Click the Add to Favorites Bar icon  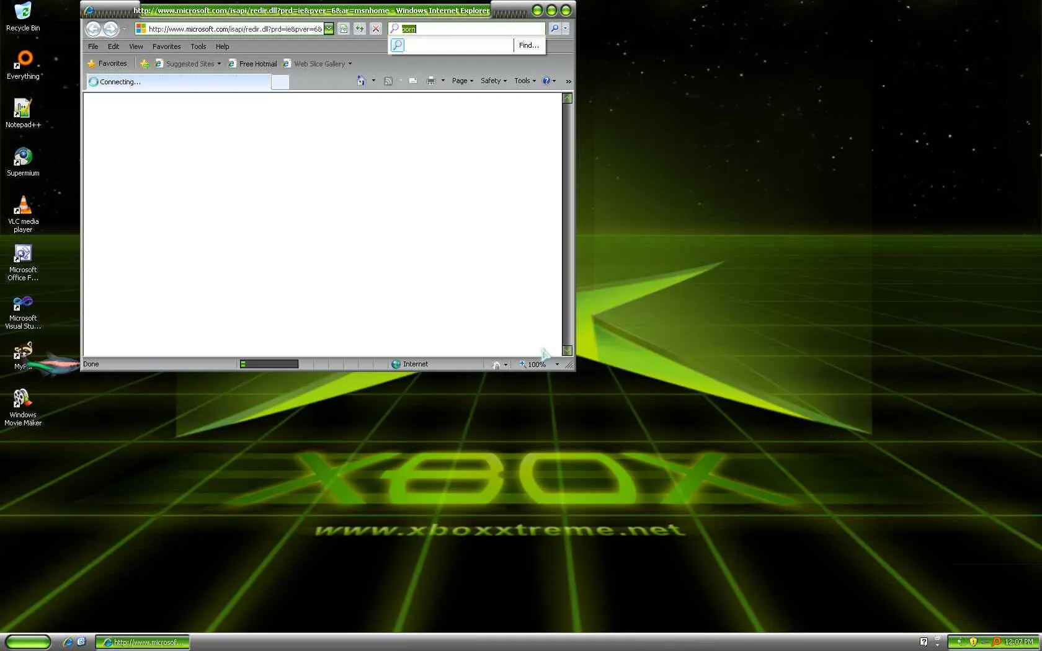coord(145,63)
